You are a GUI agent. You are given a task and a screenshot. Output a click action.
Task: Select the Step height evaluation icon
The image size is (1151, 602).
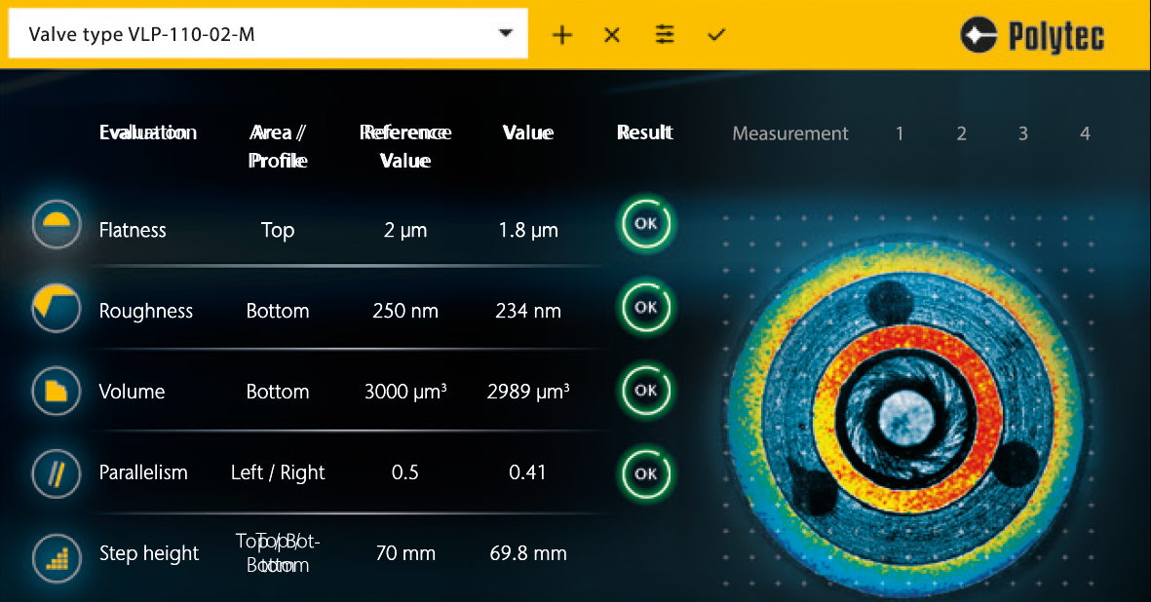(56, 558)
